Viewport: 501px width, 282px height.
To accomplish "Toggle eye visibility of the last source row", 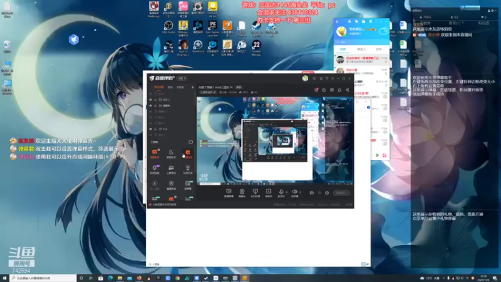I will tap(151, 135).
